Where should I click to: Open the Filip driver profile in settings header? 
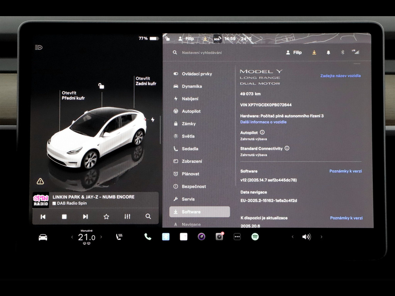tap(294, 52)
